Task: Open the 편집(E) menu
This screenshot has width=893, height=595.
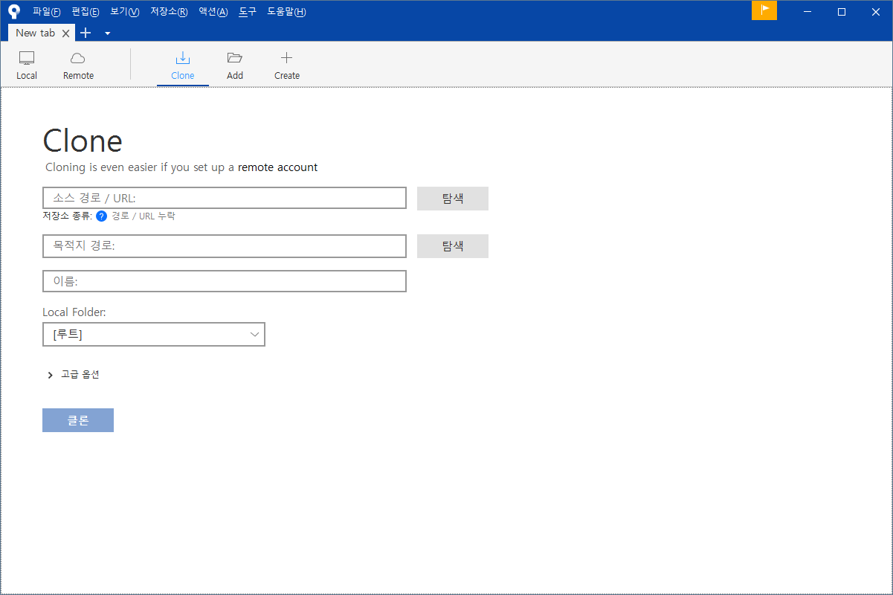Action: click(86, 12)
